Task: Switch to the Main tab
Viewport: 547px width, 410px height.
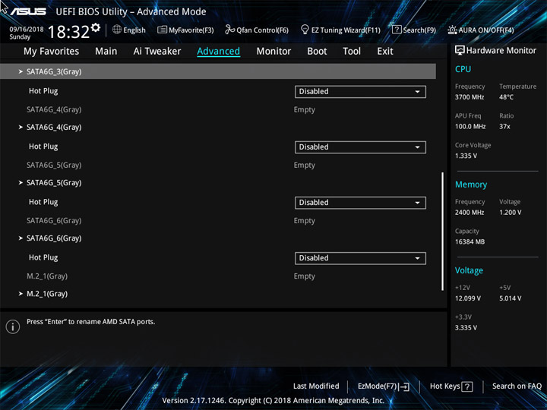Action: [106, 52]
